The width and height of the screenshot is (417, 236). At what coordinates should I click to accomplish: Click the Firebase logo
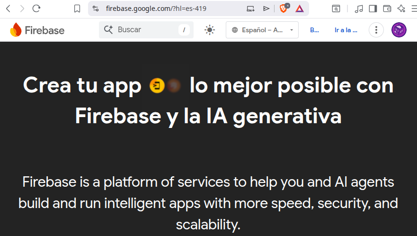point(37,30)
